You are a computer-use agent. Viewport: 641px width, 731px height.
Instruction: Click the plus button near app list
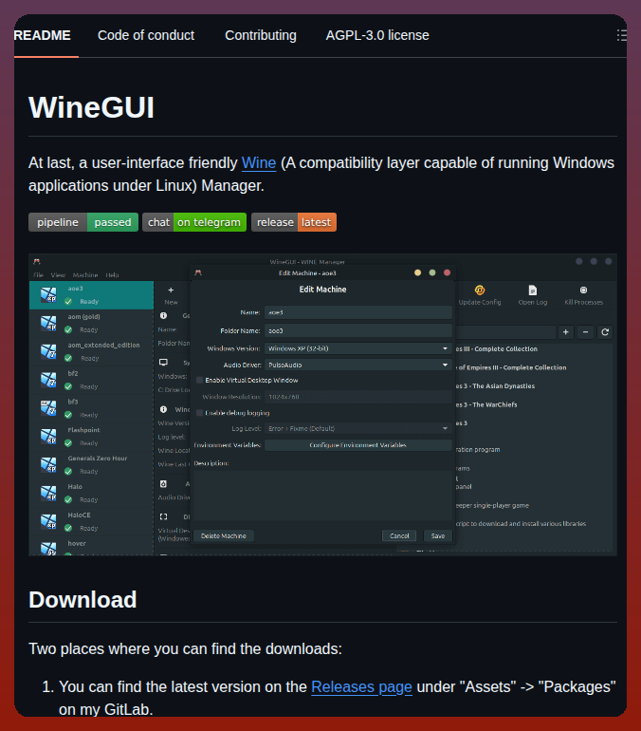(565, 332)
